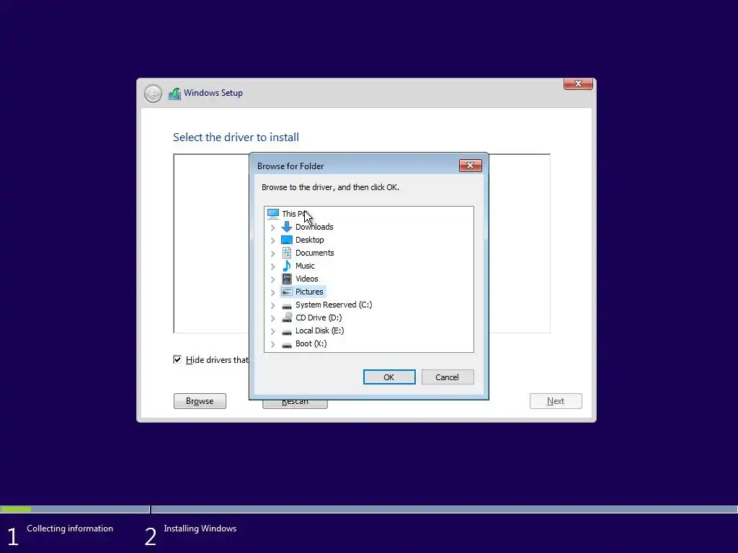Click the Downloads blue arrow icon
738x553 pixels.
click(x=287, y=227)
